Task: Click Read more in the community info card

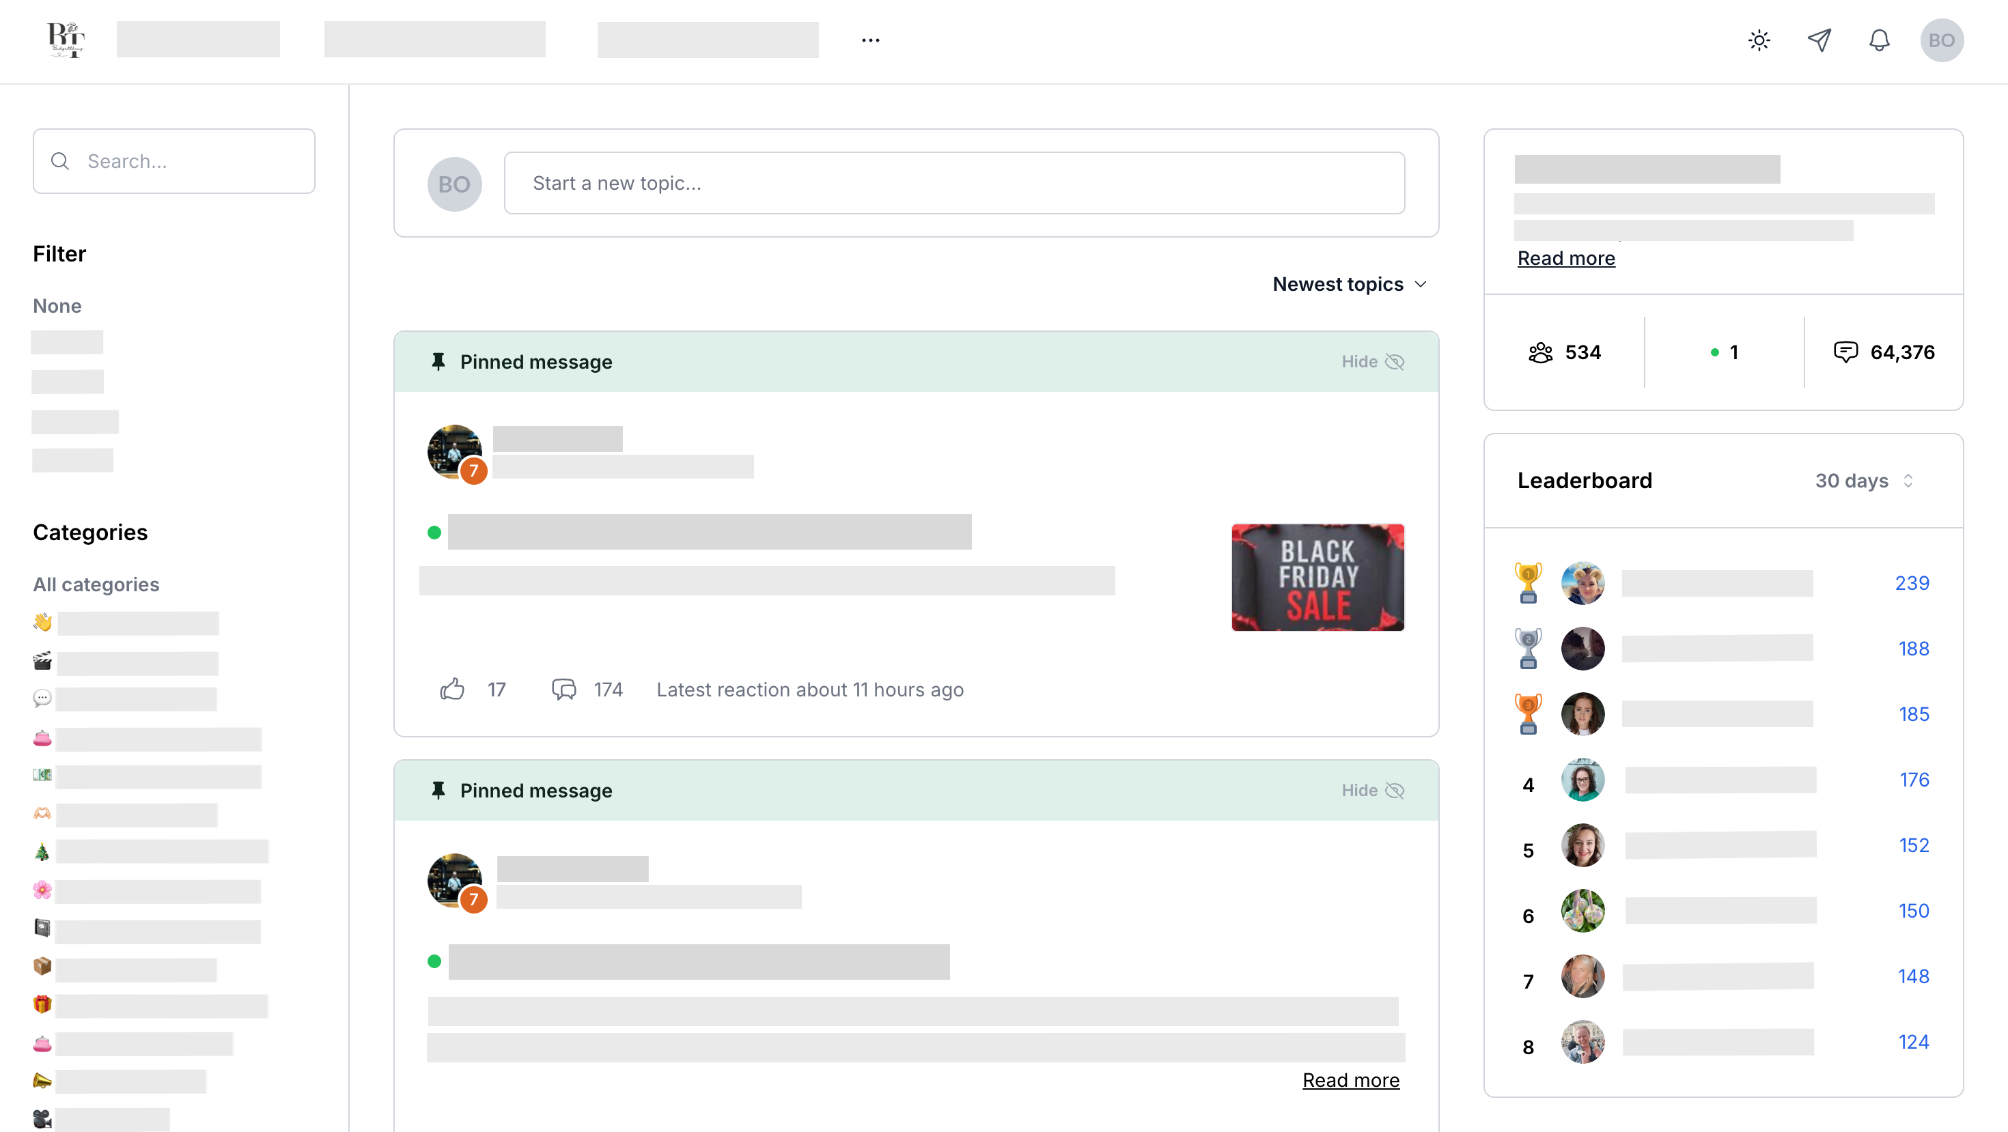Action: [1565, 258]
